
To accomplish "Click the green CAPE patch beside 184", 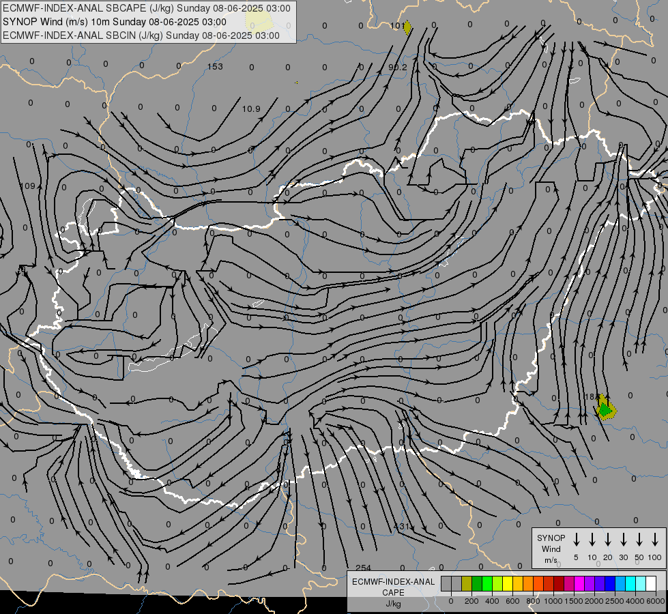I will (x=605, y=409).
